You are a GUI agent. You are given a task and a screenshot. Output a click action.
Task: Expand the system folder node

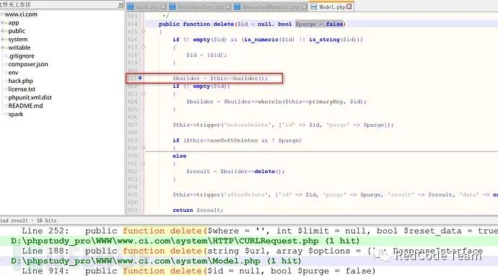(x=3, y=40)
